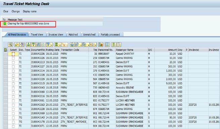Viewport: 220px width, 129px height.
Task: Check the Select box for document 3100043263
Action: [x=13, y=105]
